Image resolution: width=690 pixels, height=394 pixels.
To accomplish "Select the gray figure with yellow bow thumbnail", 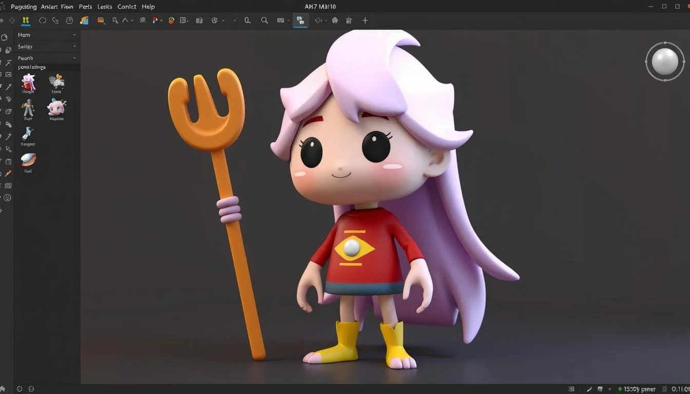I will click(56, 81).
